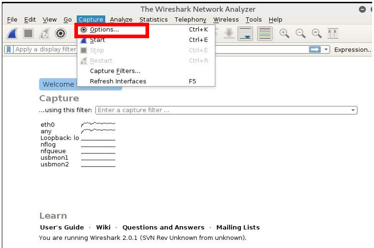
Task: Toggle auto-scroll during live capture icon
Action: [245, 34]
